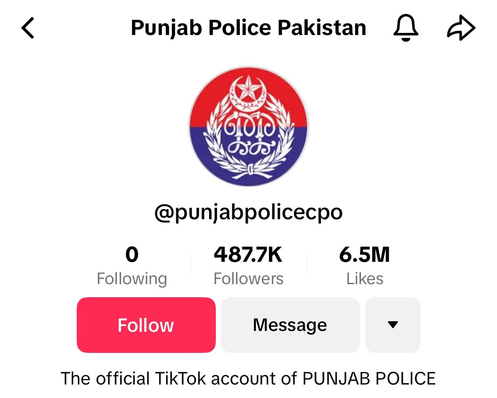497x398 pixels.
Task: Expand suggested accounts with the triangle button
Action: tap(393, 325)
